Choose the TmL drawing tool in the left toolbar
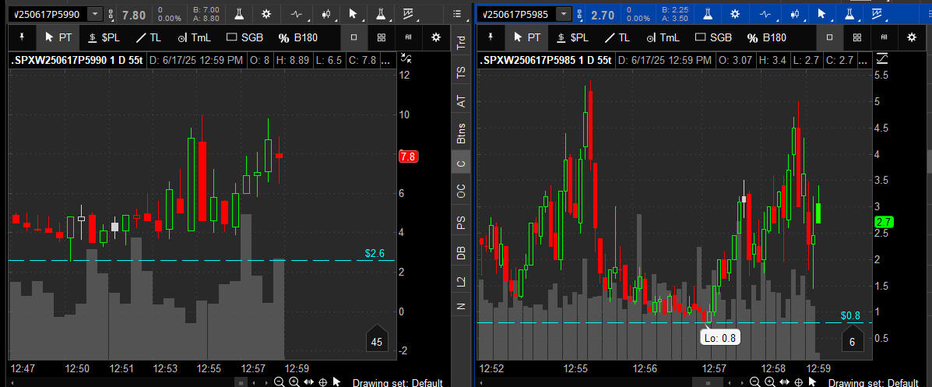Screen dimensions: 932x387 click(193, 37)
